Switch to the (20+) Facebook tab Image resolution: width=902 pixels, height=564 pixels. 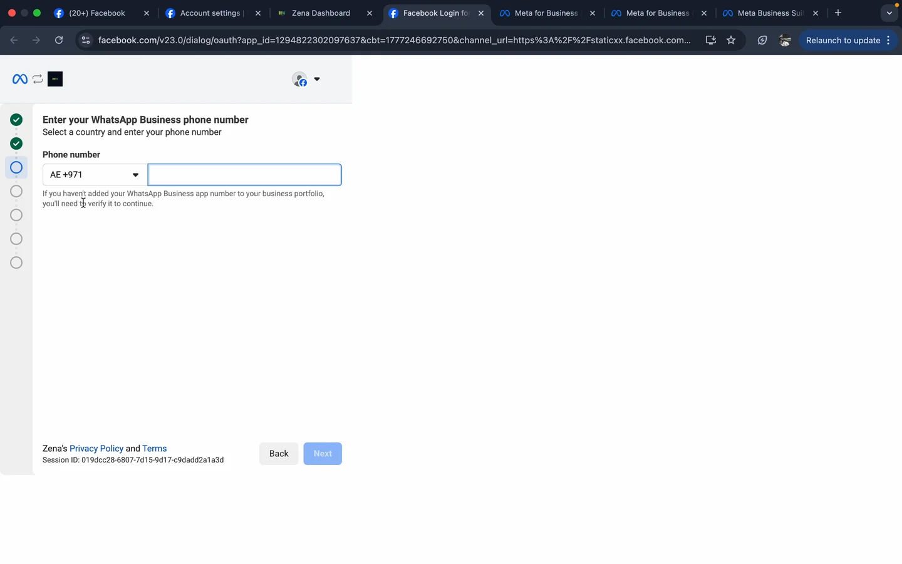click(x=101, y=13)
